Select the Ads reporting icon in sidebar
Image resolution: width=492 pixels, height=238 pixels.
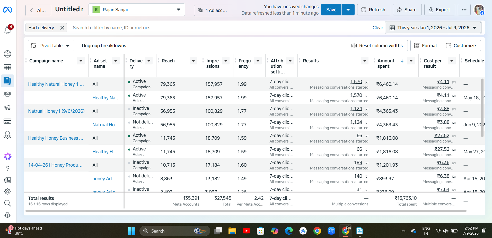pyautogui.click(x=7, y=81)
